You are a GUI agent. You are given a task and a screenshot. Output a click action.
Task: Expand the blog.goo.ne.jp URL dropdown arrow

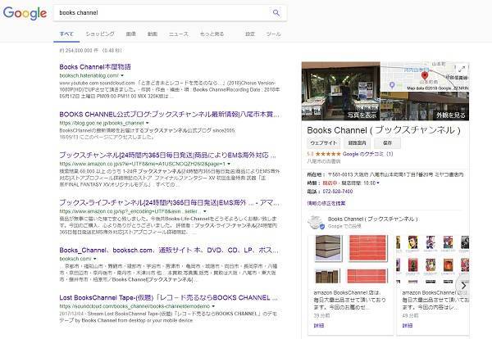pyautogui.click(x=147, y=123)
